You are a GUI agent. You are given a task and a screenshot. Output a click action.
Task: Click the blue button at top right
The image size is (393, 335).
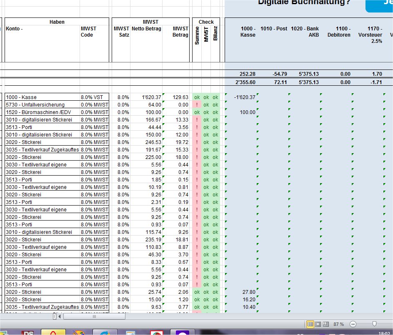click(379, 5)
